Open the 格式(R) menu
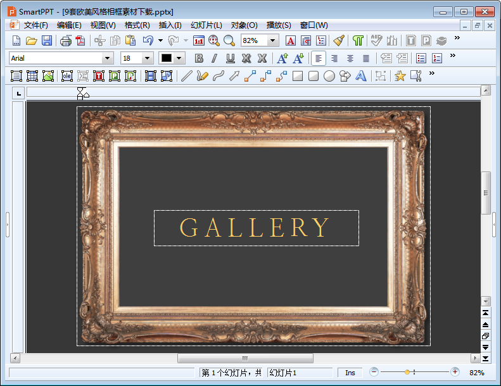 137,25
